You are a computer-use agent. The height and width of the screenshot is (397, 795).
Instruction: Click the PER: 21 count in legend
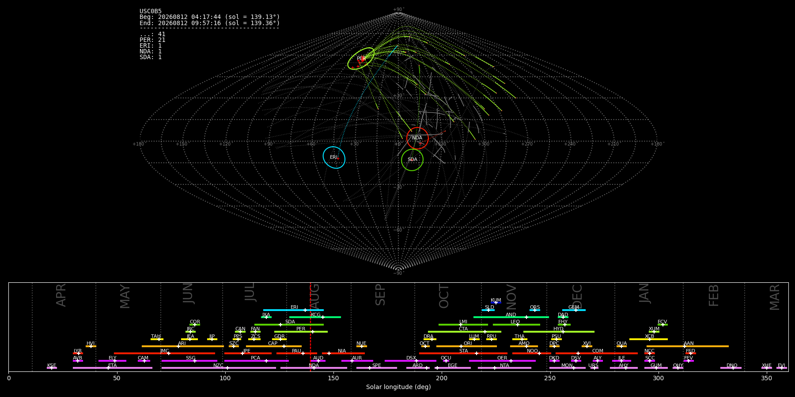coord(152,40)
